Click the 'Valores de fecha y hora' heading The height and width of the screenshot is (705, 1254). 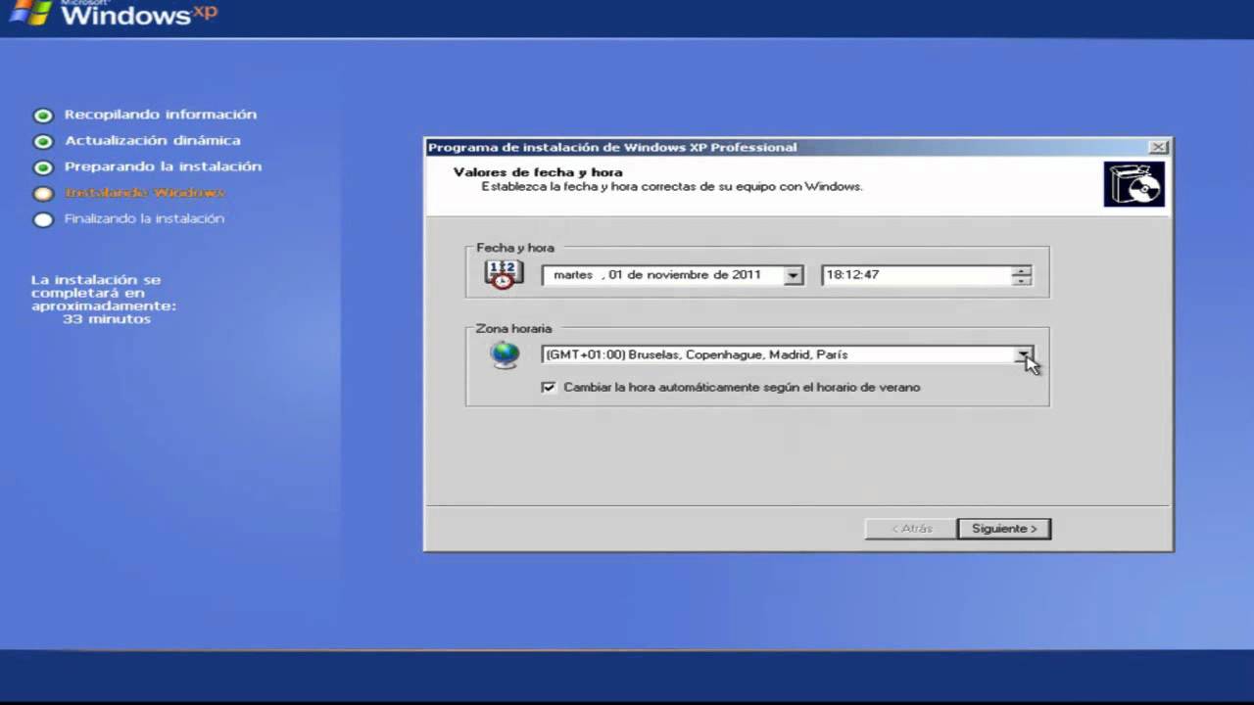(538, 172)
